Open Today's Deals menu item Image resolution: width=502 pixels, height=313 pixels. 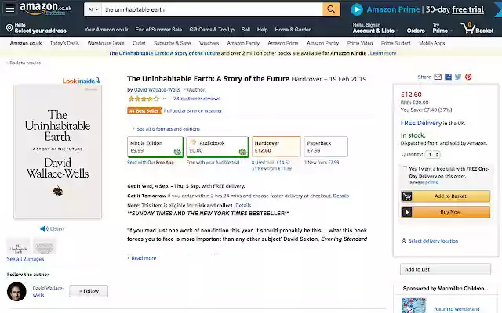coord(64,43)
